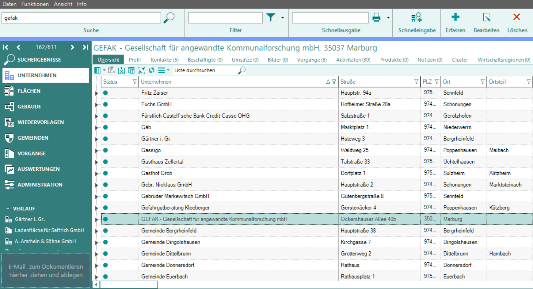Open Ort column filter
This screenshot has width=533, height=289.
coord(482,82)
